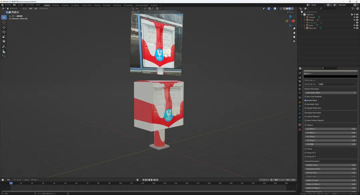Select the Rotate tool
The width and height of the screenshot is (360, 195).
click(x=4, y=32)
